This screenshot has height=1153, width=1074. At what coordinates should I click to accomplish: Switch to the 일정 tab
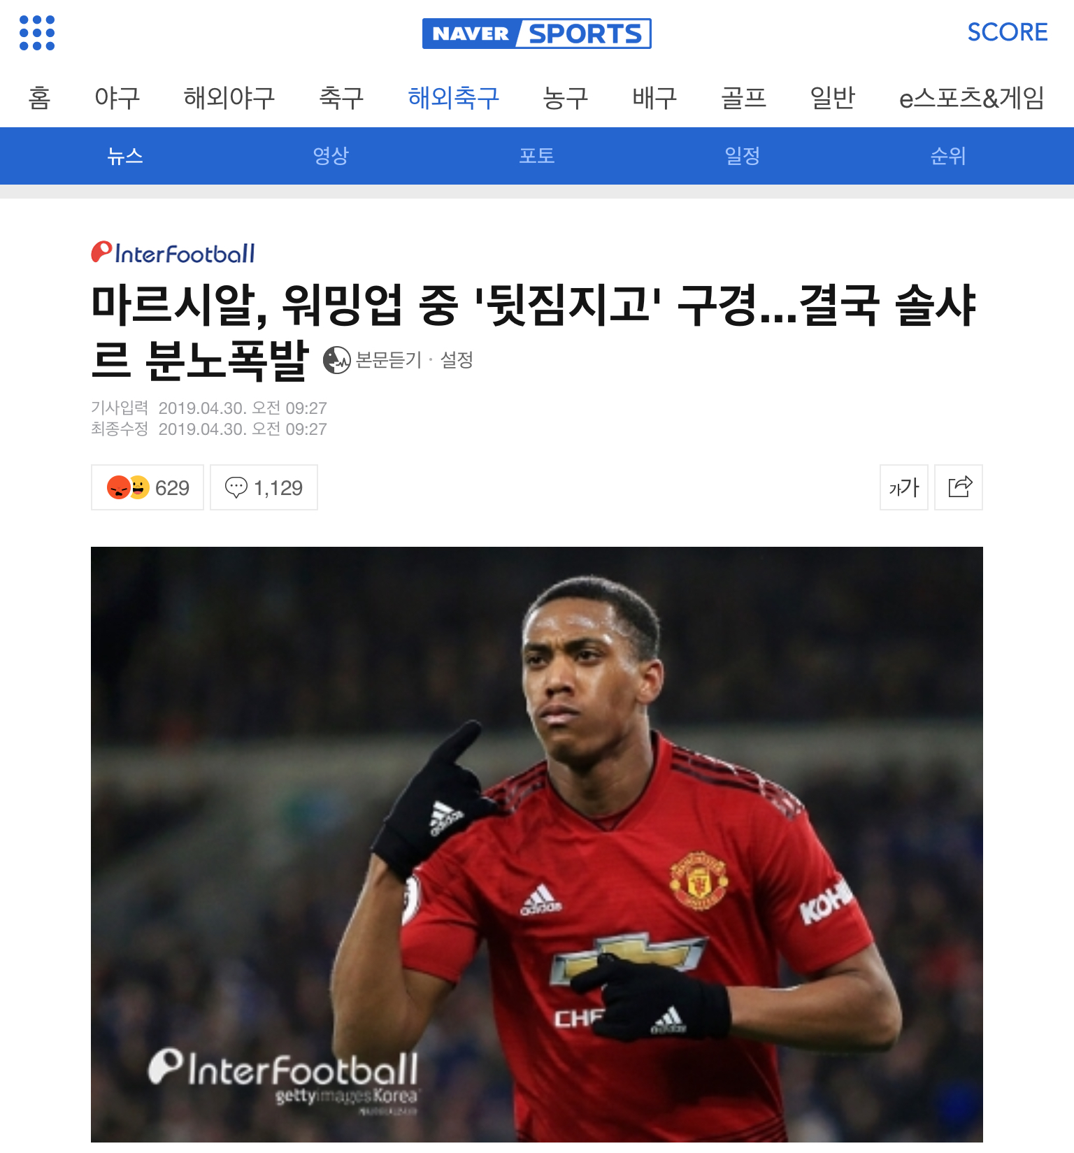743,156
